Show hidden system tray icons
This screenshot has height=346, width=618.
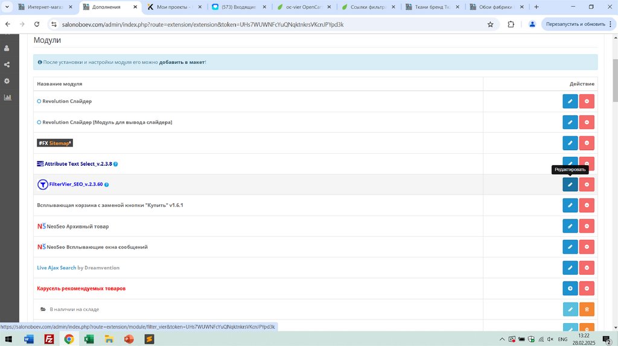coord(502,339)
